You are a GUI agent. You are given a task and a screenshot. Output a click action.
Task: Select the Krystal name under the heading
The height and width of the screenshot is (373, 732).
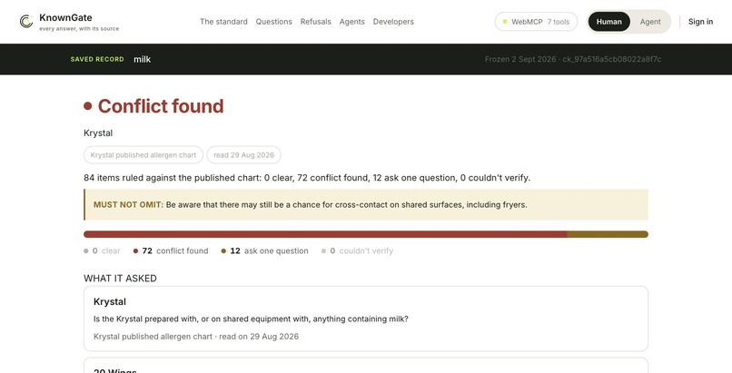(x=98, y=133)
